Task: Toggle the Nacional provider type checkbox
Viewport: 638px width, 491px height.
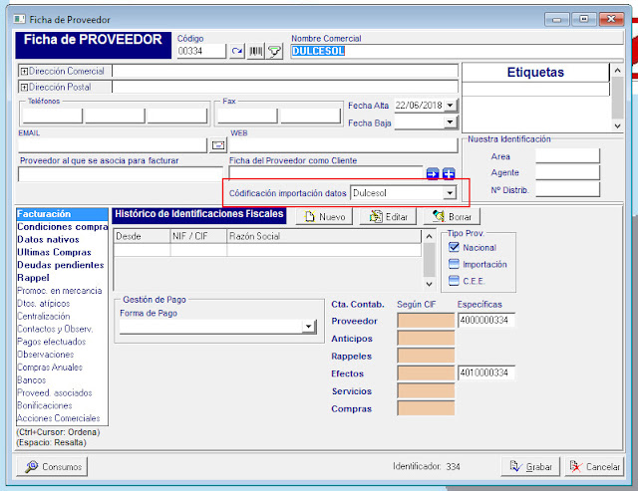Action: point(454,247)
